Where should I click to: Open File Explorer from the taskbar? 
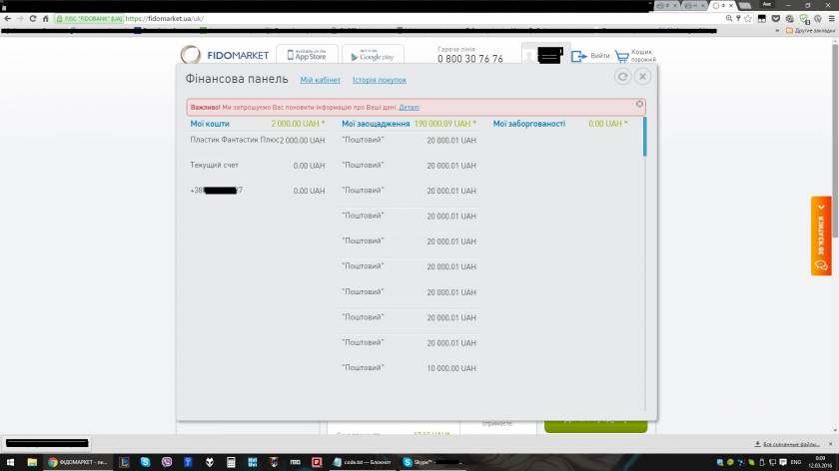(x=32, y=462)
